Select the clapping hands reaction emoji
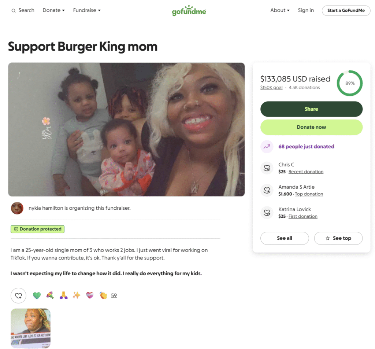The image size is (375, 349). (x=103, y=295)
